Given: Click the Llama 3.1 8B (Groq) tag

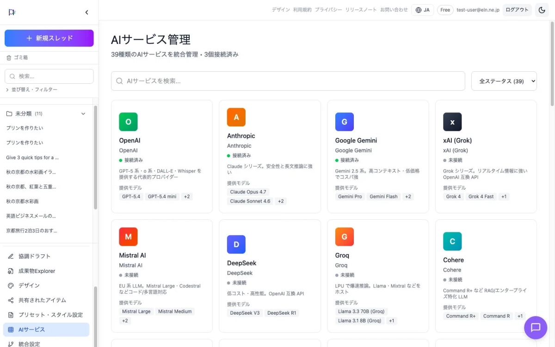Looking at the screenshot, I should 360,321.
